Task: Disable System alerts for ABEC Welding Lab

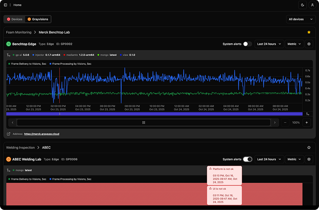Action: pos(248,159)
